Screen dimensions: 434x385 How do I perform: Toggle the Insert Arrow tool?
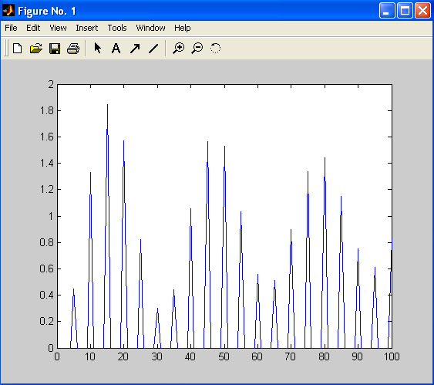click(x=135, y=49)
